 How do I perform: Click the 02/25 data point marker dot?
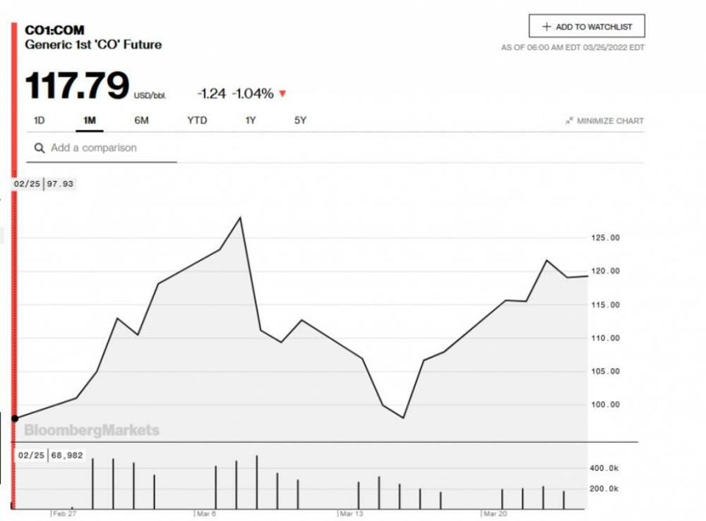[x=15, y=418]
